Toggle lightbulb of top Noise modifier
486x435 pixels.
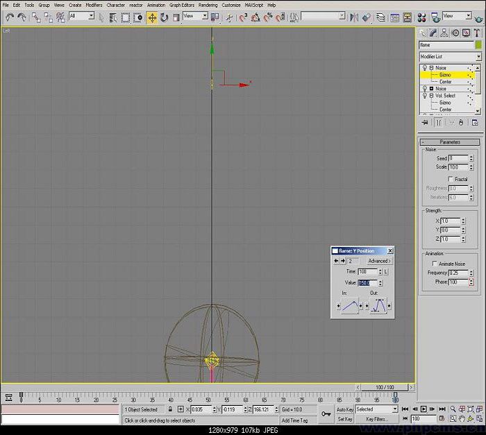[x=425, y=67]
